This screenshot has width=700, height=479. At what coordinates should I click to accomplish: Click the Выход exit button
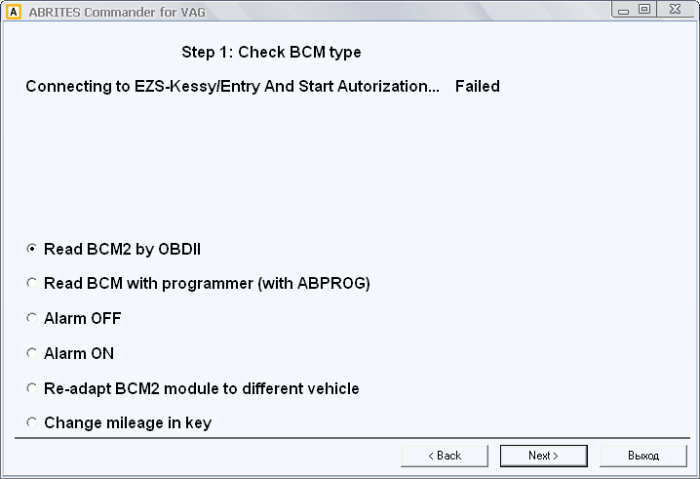pos(643,456)
